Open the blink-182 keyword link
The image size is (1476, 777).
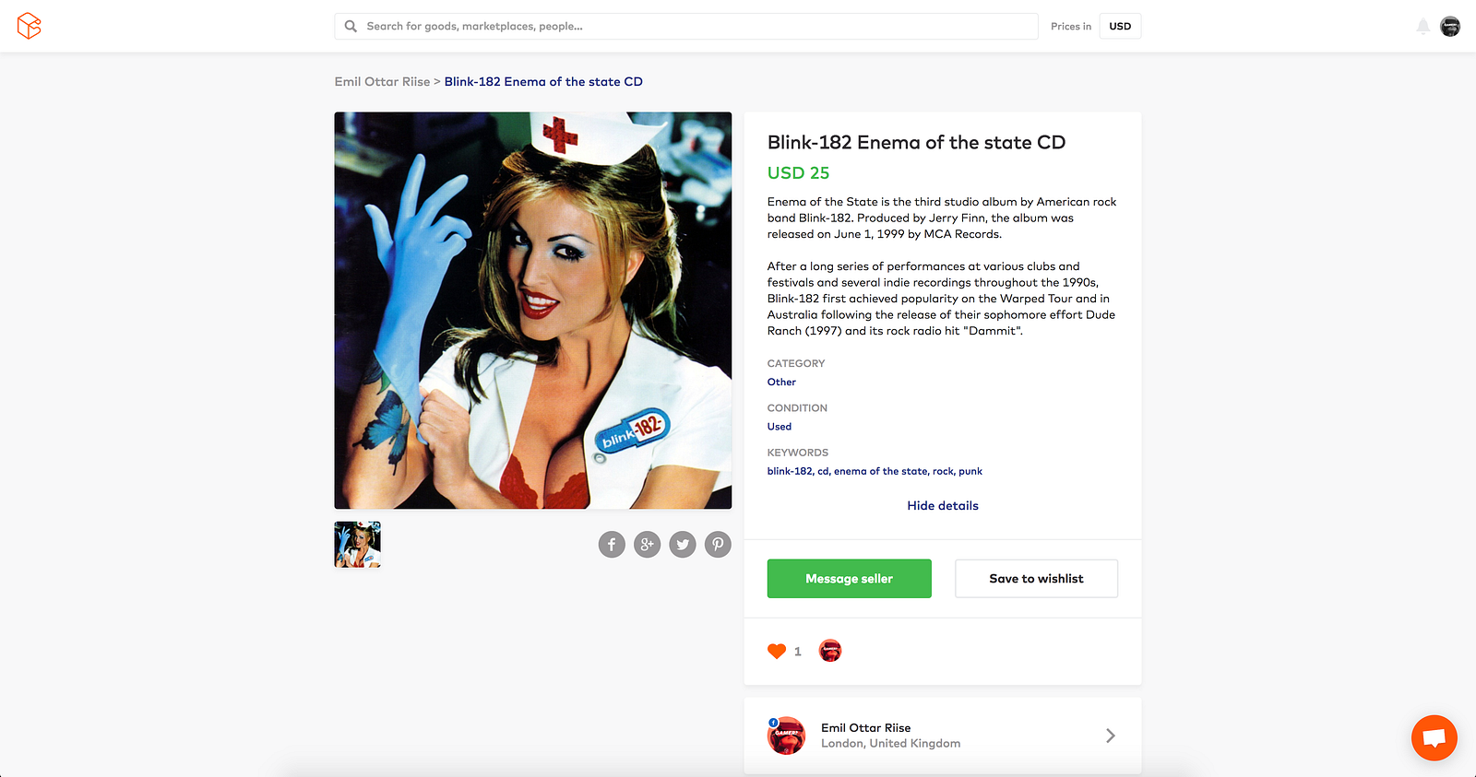(x=790, y=471)
